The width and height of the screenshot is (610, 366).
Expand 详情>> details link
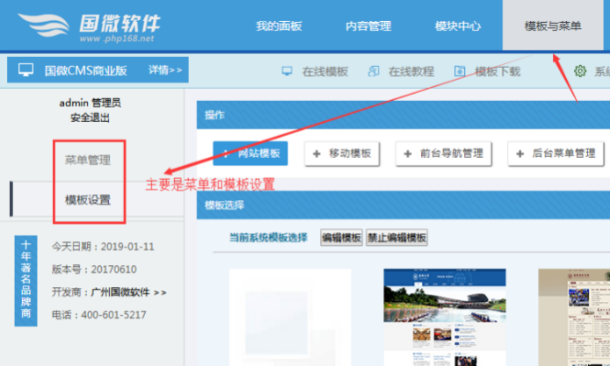click(165, 69)
